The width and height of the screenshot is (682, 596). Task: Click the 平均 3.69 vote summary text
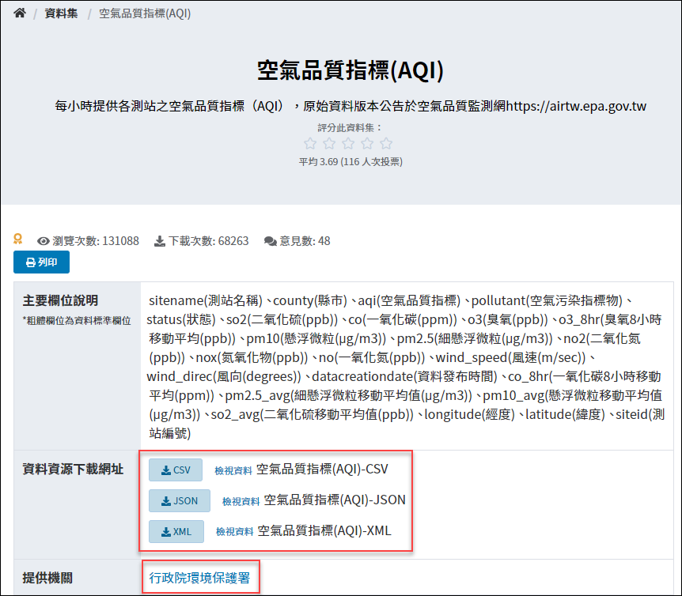tap(350, 162)
